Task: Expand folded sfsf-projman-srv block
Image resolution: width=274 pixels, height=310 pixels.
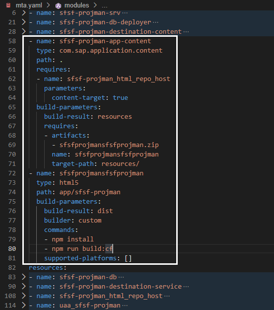Action: (24, 13)
